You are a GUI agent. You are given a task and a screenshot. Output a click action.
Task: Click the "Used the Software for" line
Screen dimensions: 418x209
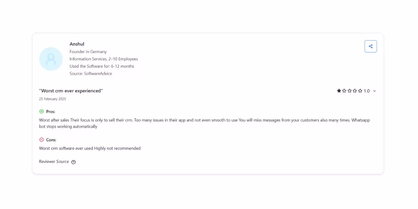click(102, 66)
